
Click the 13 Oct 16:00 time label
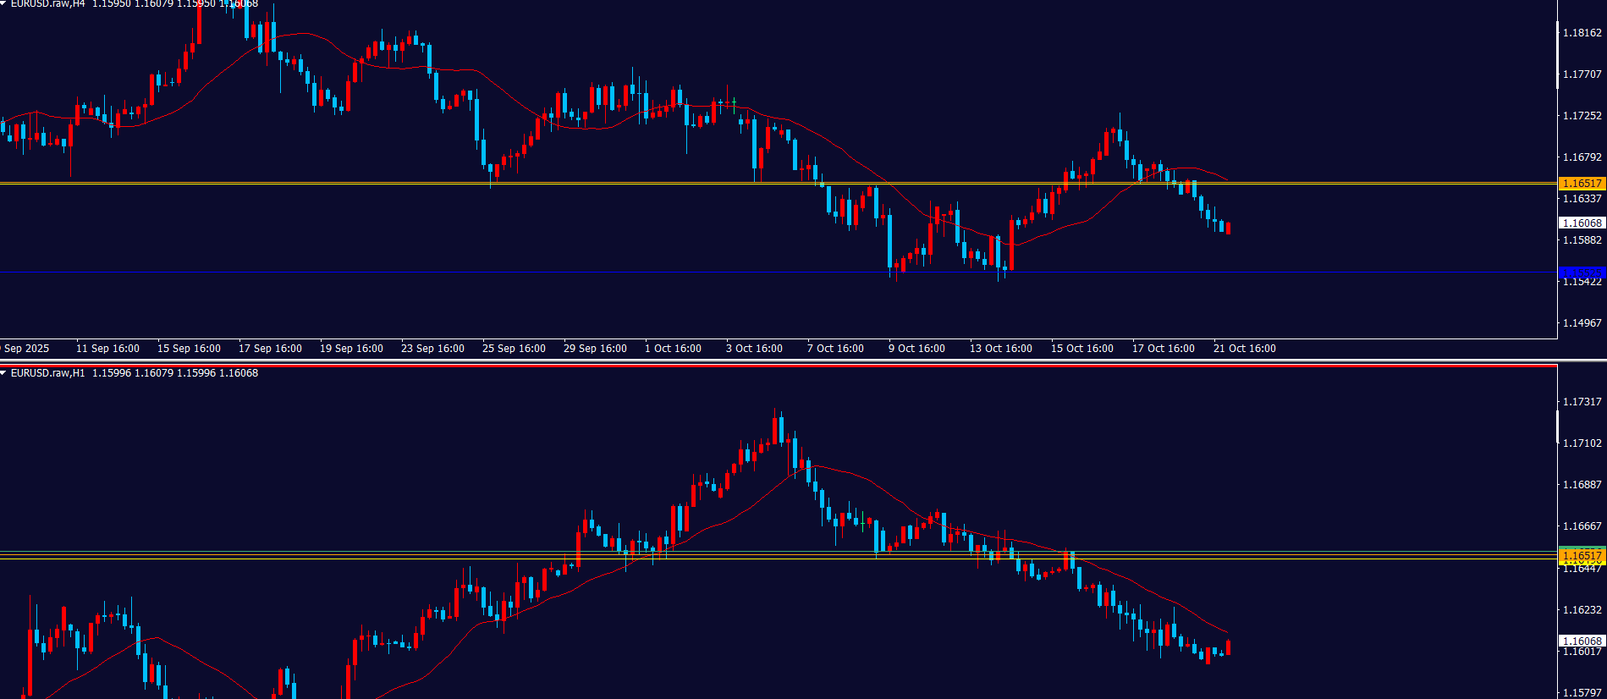pos(1000,349)
